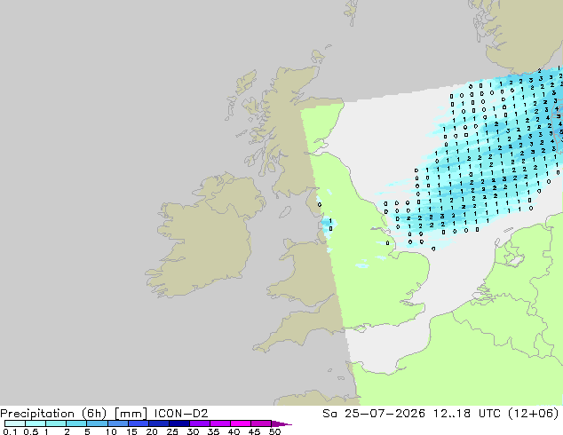
Task: Click the Isle of Wight outline
Action: coord(360,328)
